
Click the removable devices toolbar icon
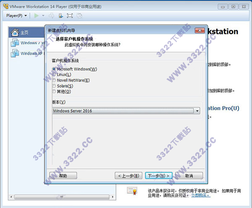[61, 16]
